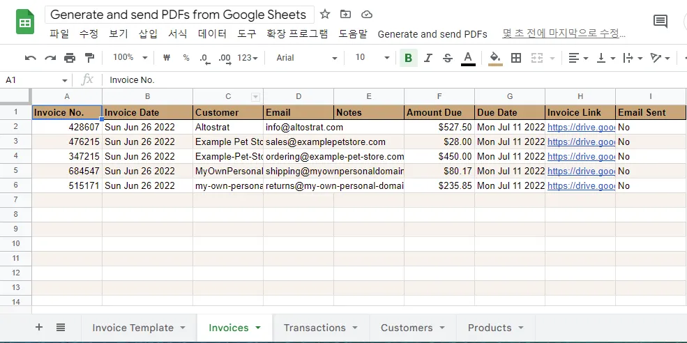
Task: Click the undo arrow icon
Action: tap(31, 58)
